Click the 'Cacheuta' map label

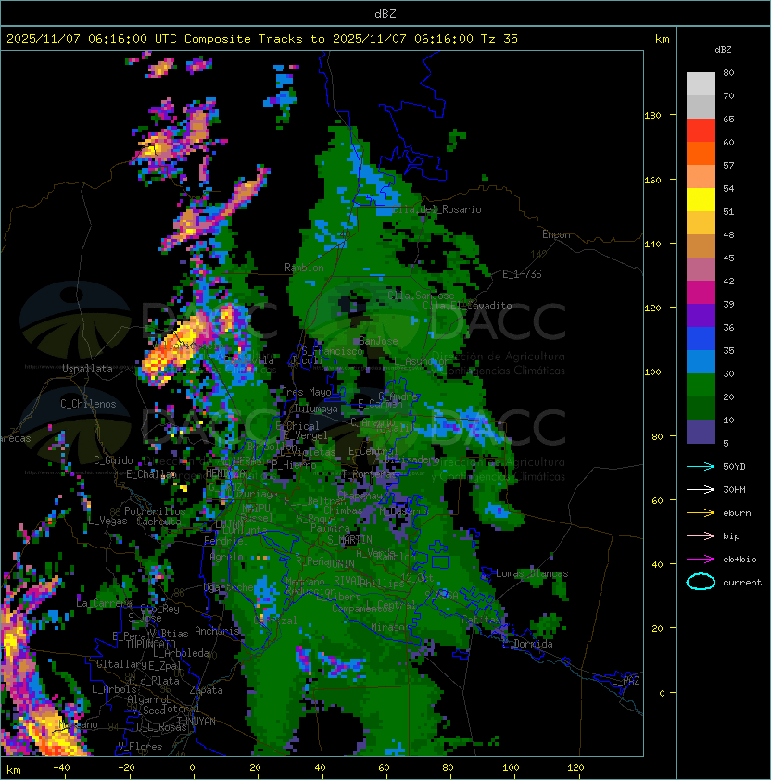pos(158,522)
